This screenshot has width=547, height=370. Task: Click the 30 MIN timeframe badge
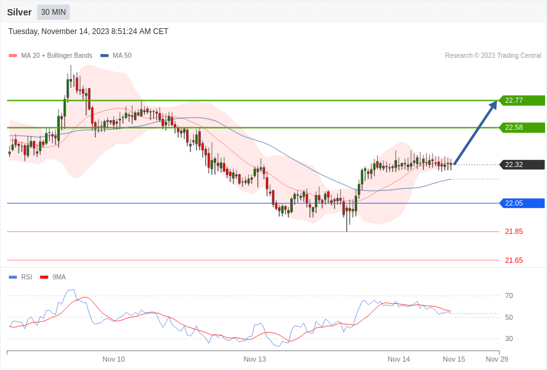[x=53, y=12]
